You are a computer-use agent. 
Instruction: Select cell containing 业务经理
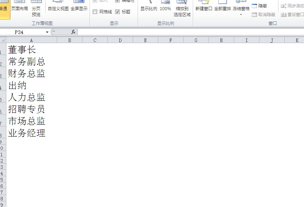pyautogui.click(x=32, y=133)
